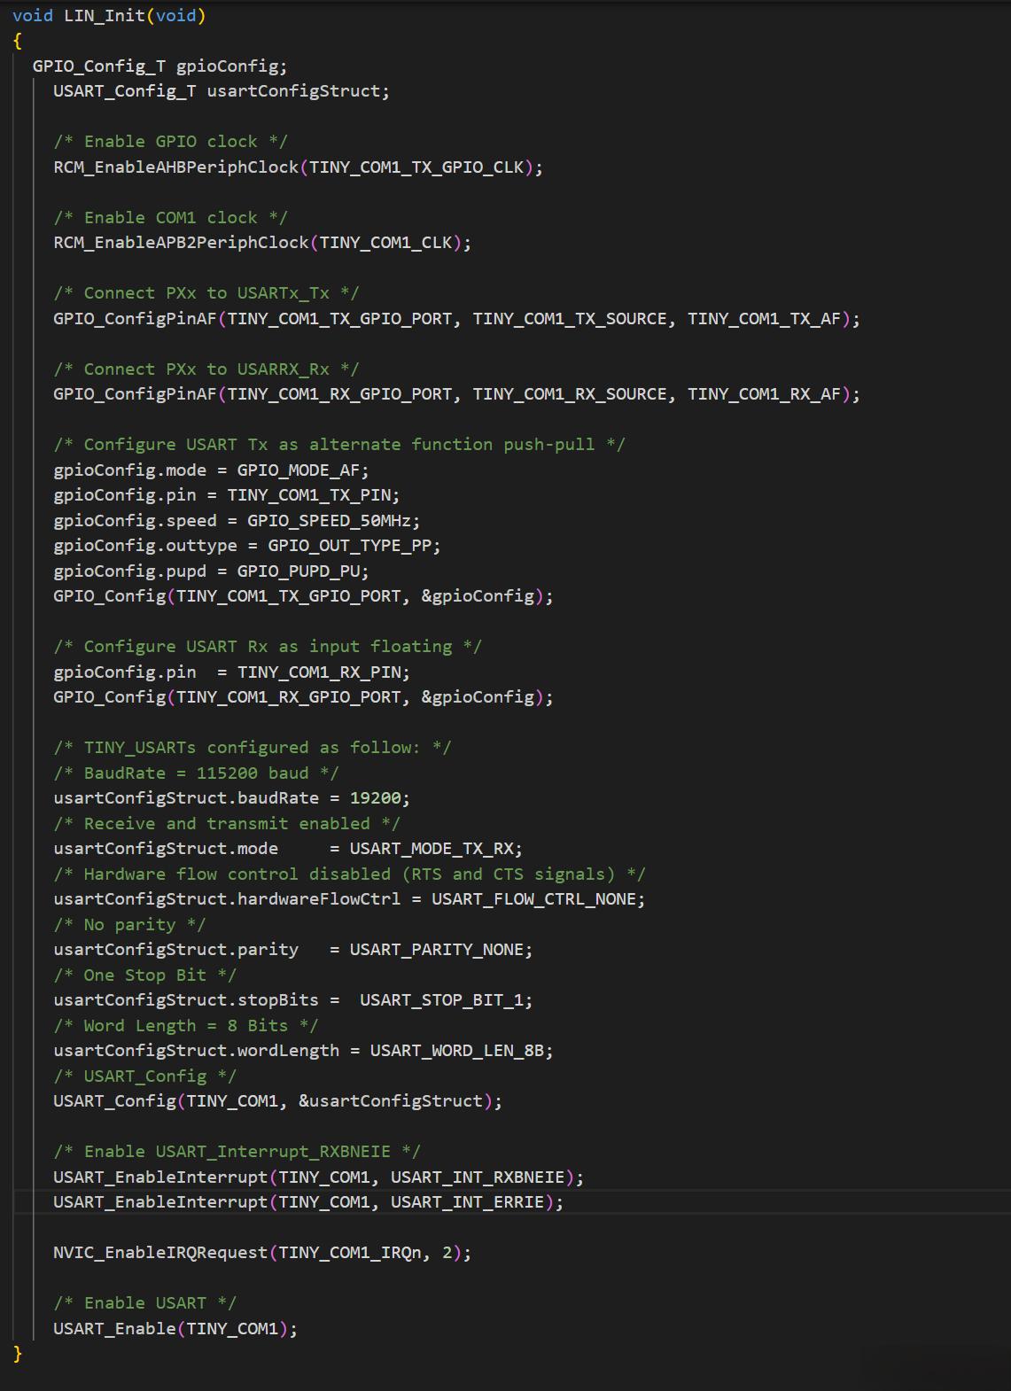1011x1391 pixels.
Task: Click GPIO_OUT_TYPE_PP value
Action: point(350,546)
